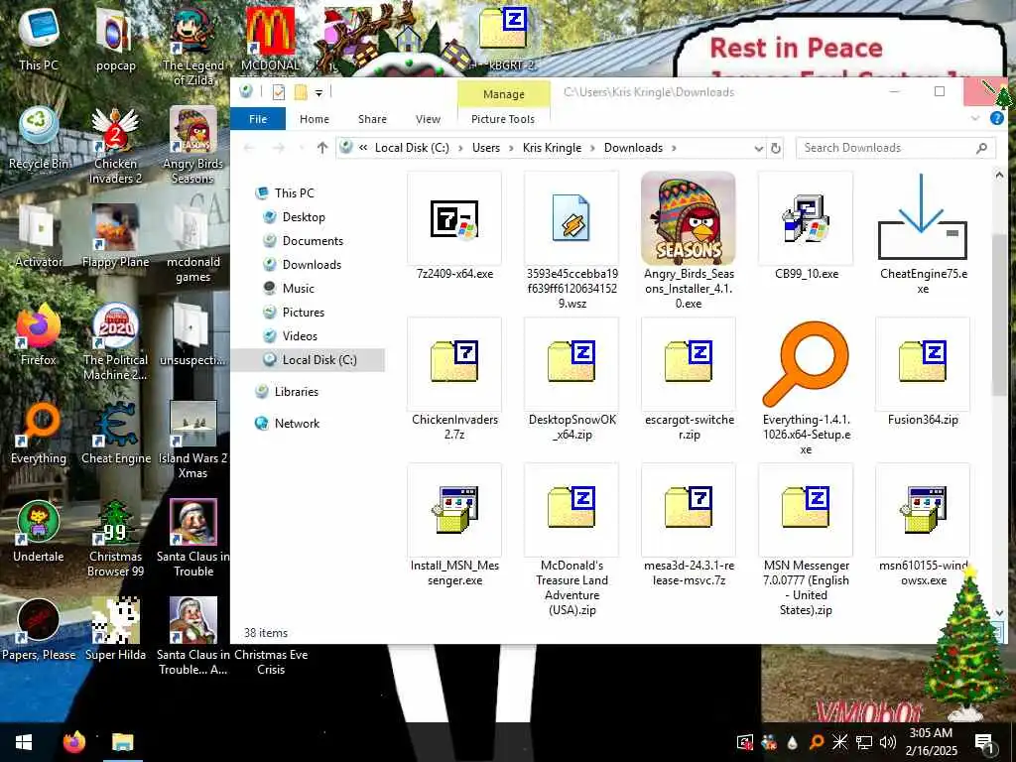Click file list scroll up arrow
Image resolution: width=1016 pixels, height=762 pixels.
pos(999,175)
